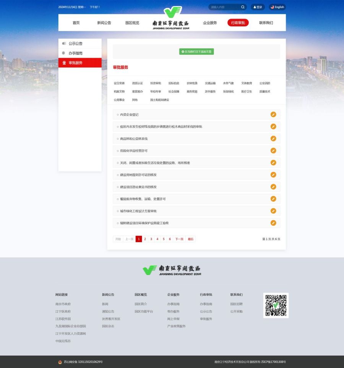Select the 园区概览 nav item
Screen dimensions: 344x368
tap(133, 23)
